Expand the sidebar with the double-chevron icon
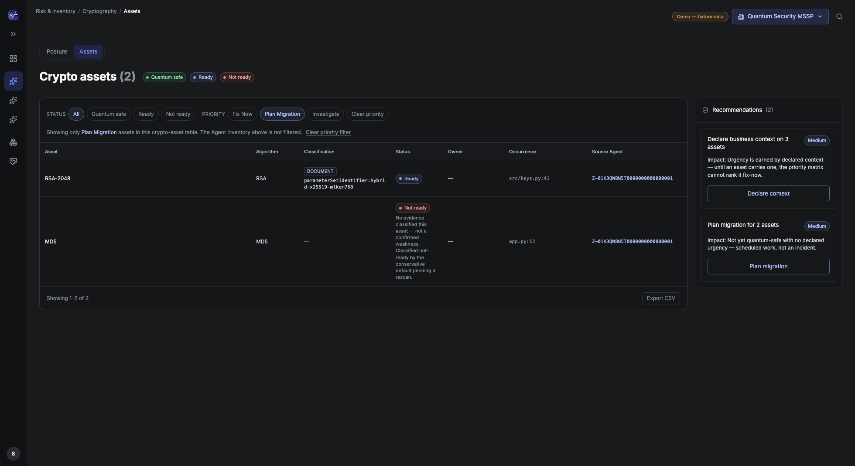Image resolution: width=855 pixels, height=466 pixels. point(14,34)
